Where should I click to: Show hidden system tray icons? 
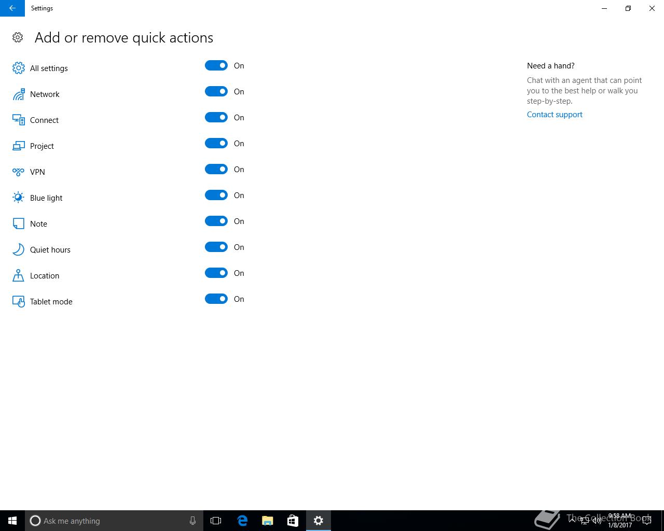(x=573, y=521)
